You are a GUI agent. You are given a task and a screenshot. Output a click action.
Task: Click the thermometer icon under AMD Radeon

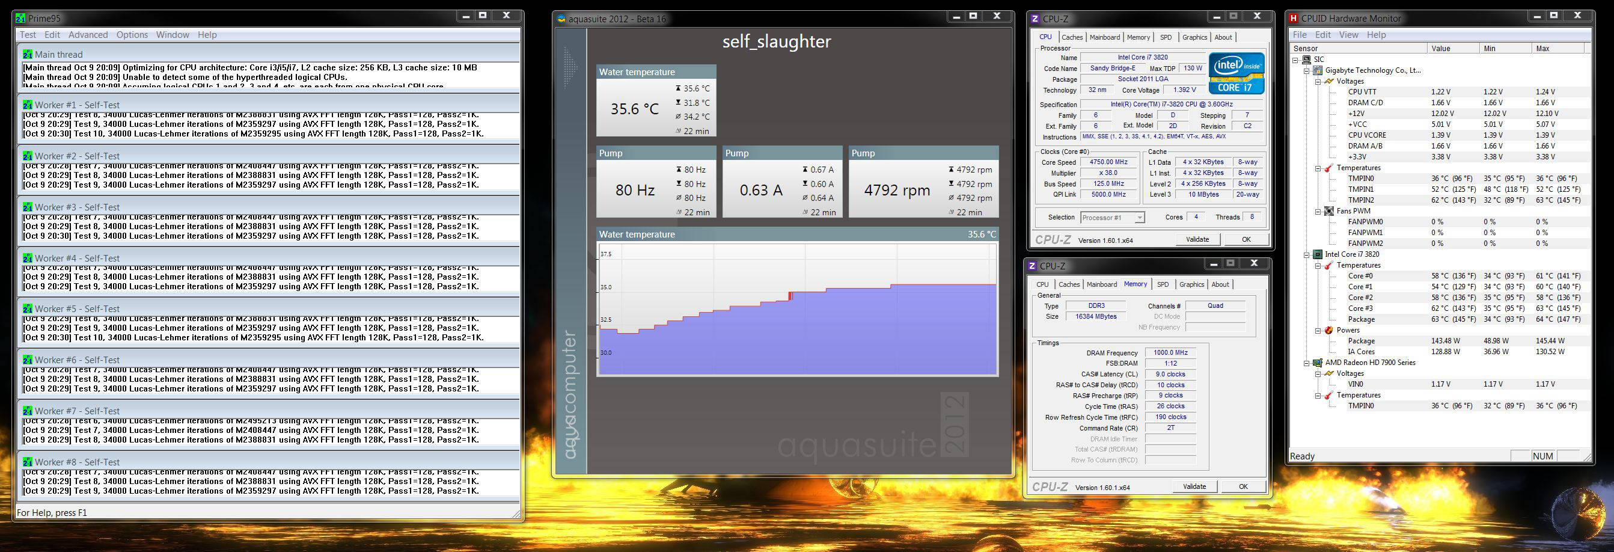[x=1329, y=396]
